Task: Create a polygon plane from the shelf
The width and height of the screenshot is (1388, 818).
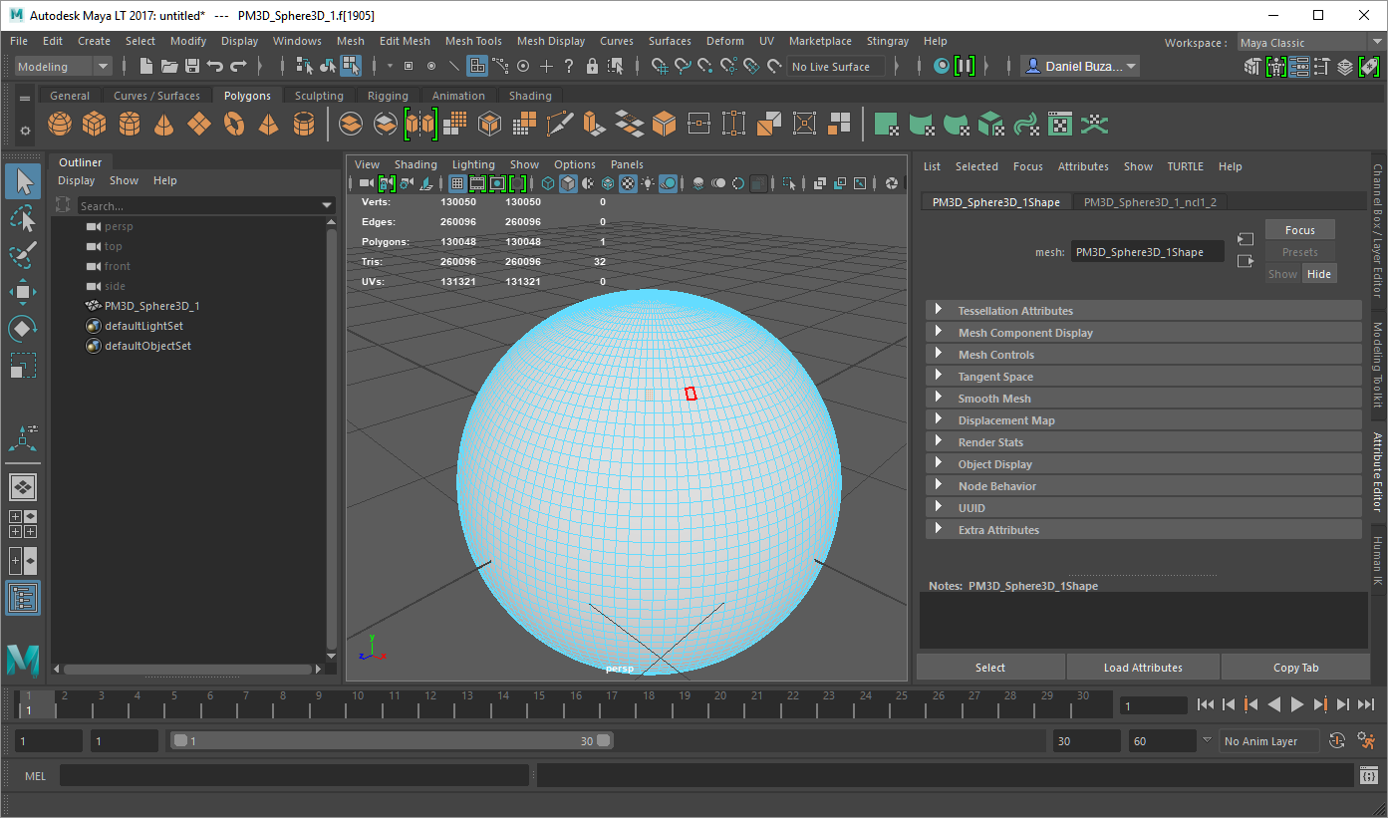Action: coord(199,125)
